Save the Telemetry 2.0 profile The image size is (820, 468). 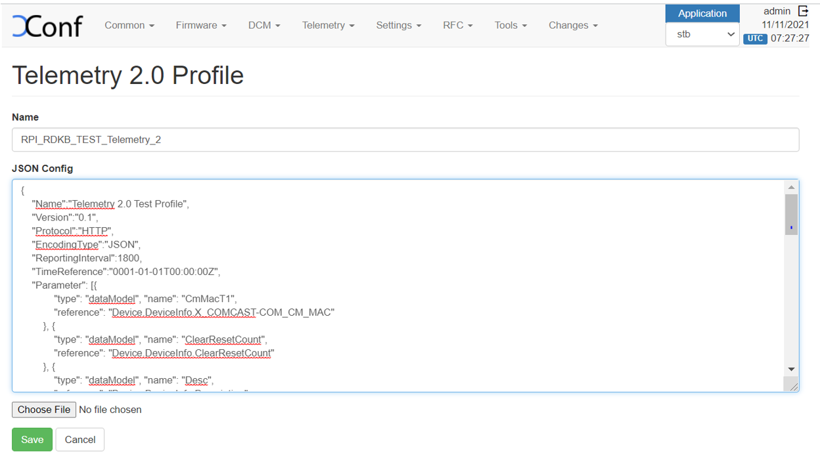coord(32,440)
